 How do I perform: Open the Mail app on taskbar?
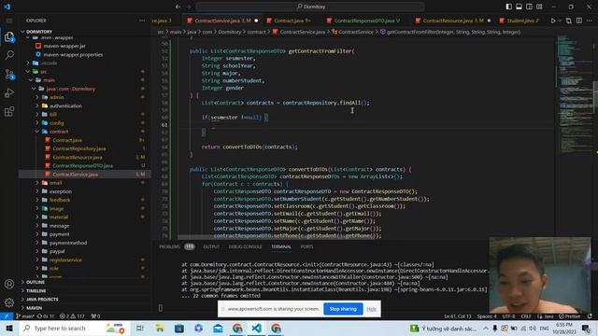(218, 328)
